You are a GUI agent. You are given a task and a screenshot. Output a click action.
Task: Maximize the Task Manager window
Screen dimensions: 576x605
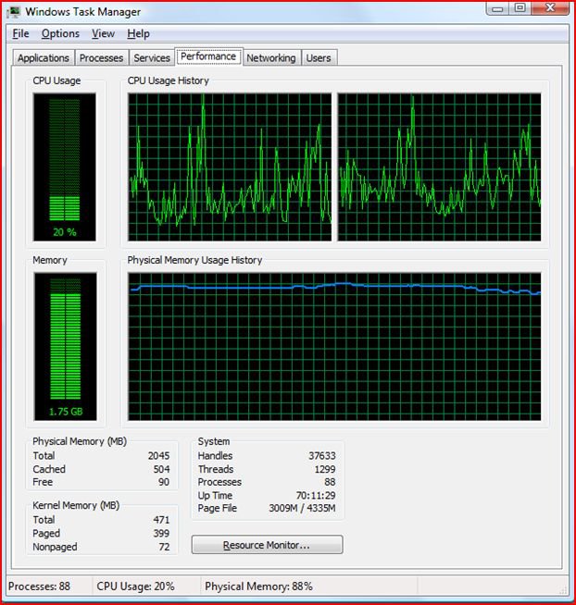(520, 8)
